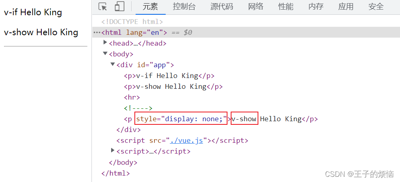400x182 pixels.
Task: Switch to the 元素 tab
Action: [150, 7]
